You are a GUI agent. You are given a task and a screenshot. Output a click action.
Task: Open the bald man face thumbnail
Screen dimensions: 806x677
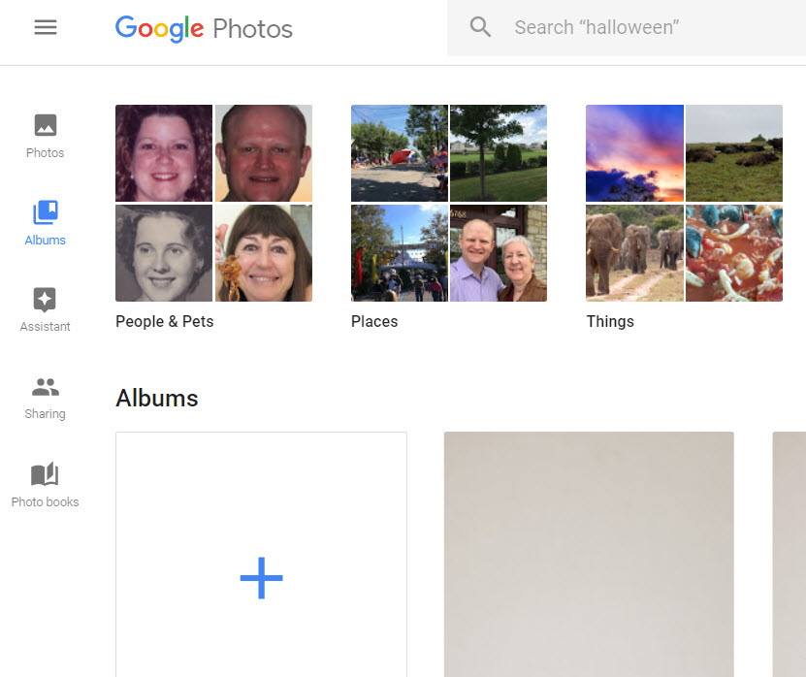coord(264,153)
